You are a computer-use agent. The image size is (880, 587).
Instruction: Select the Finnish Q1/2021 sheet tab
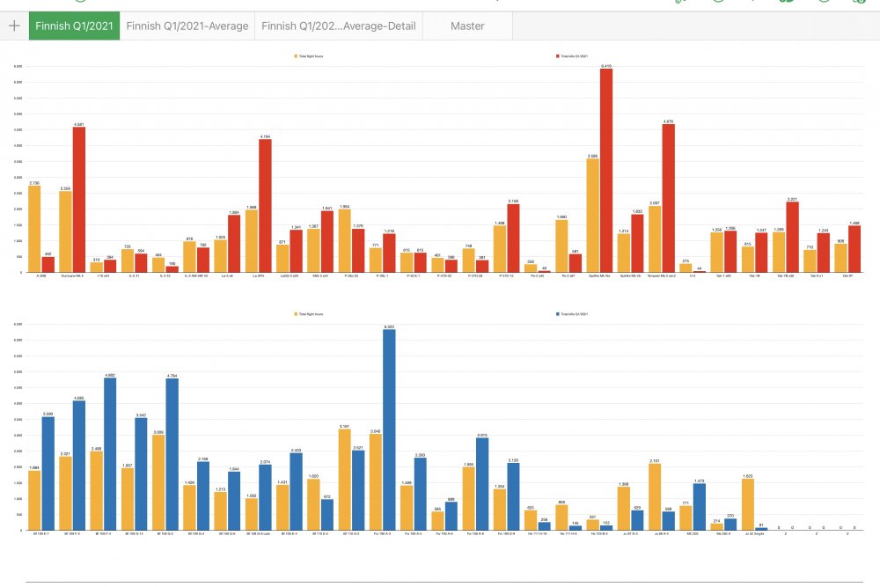[x=74, y=26]
